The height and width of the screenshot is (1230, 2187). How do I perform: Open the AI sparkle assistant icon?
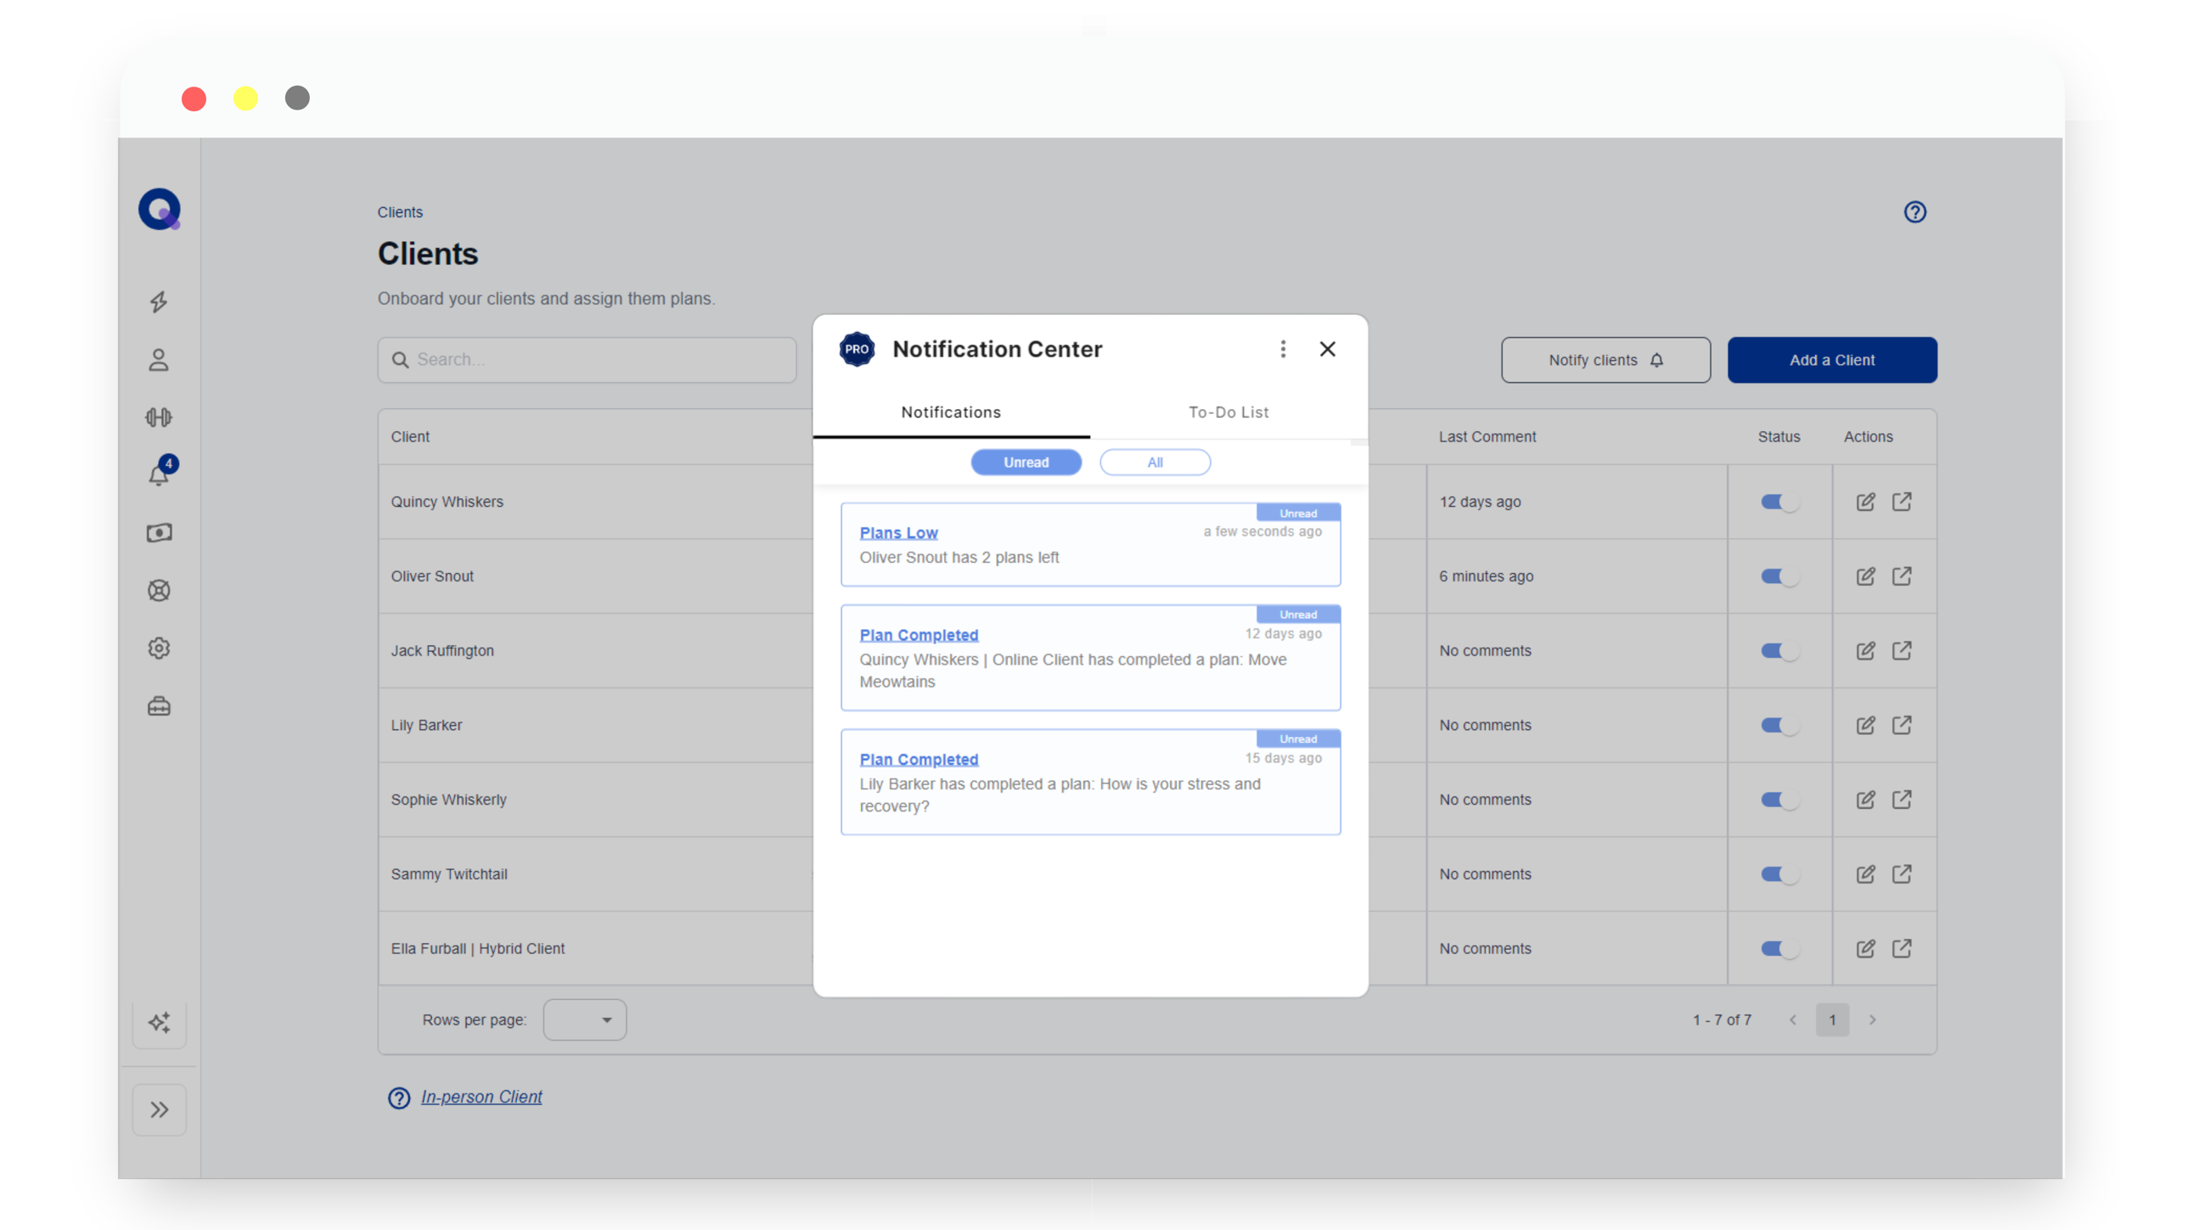point(159,1023)
